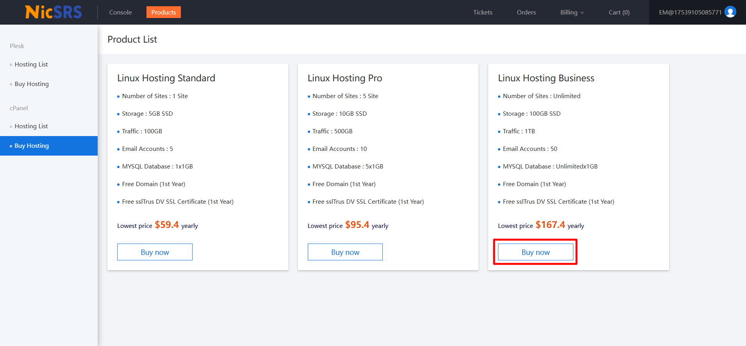Image resolution: width=746 pixels, height=346 pixels.
Task: Click the Plesk sidebar section label
Action: (x=17, y=46)
